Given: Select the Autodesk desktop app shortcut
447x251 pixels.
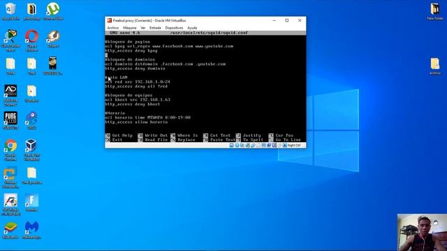Looking at the screenshot, I should (10, 95).
